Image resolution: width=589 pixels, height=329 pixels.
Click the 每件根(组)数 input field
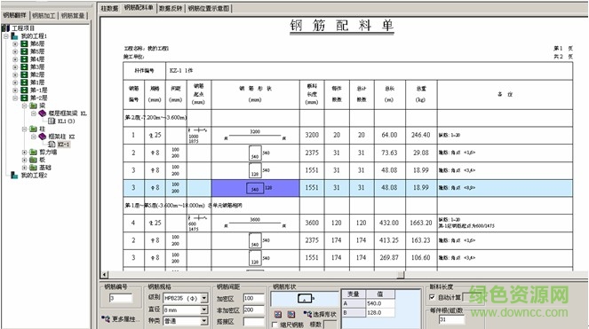pos(451,319)
